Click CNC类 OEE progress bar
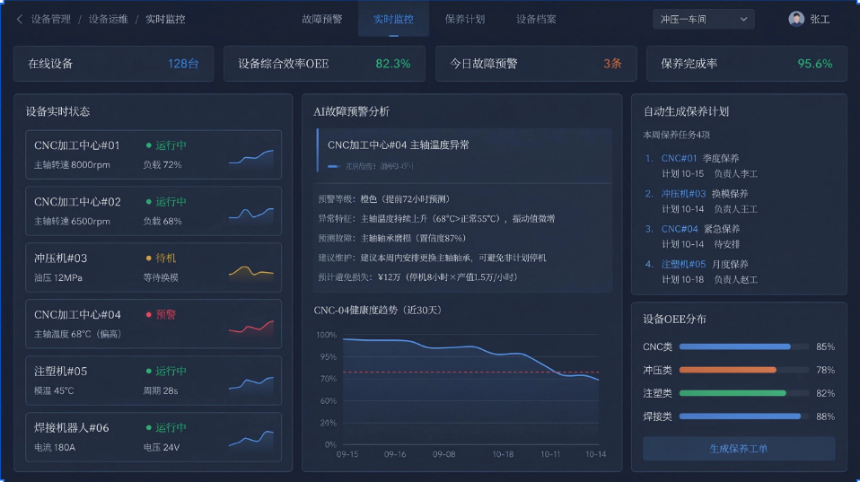Image resolution: width=860 pixels, height=482 pixels. (743, 346)
